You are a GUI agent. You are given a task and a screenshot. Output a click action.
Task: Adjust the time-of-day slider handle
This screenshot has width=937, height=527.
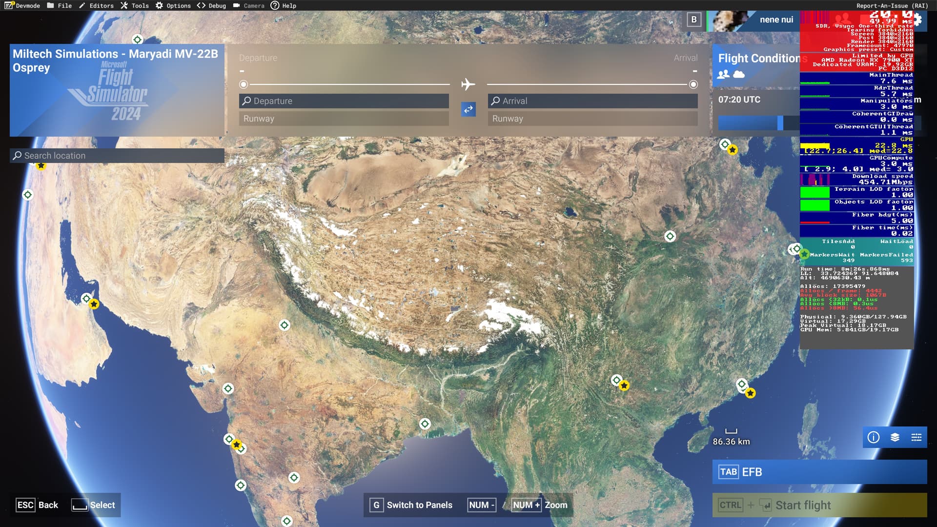click(780, 123)
